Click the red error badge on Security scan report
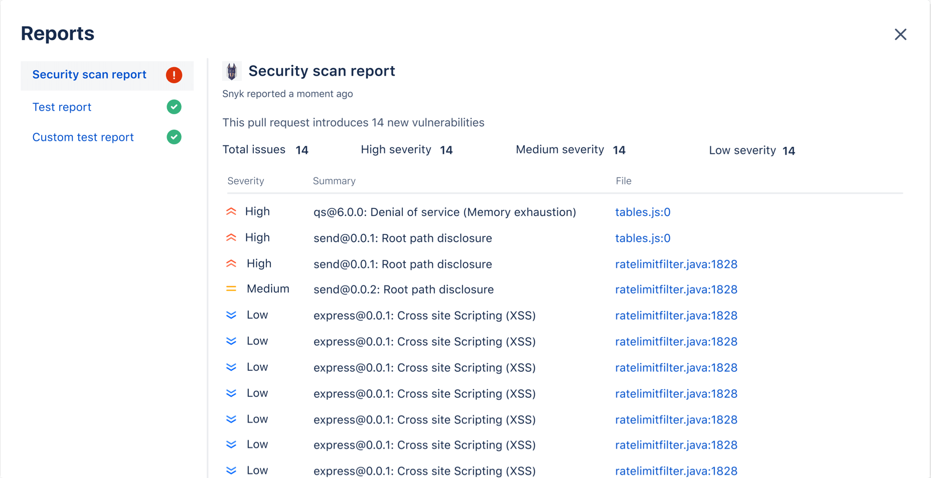Screen dimensions: 931x478 pyautogui.click(x=174, y=75)
